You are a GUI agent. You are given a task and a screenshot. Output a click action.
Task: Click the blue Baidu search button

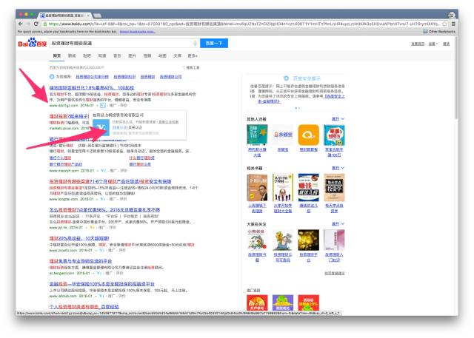pos(214,43)
